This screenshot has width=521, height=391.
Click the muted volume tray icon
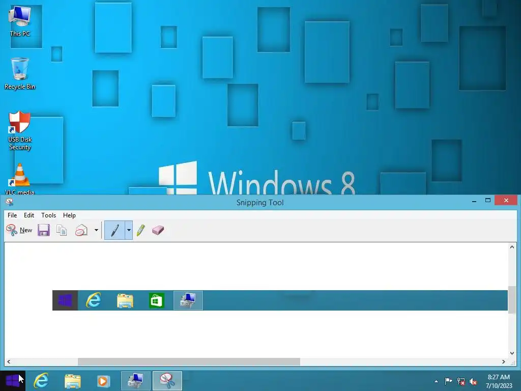pyautogui.click(x=473, y=381)
